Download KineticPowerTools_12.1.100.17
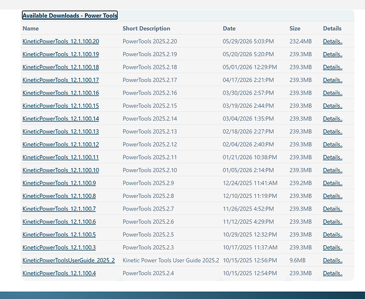 click(60, 80)
